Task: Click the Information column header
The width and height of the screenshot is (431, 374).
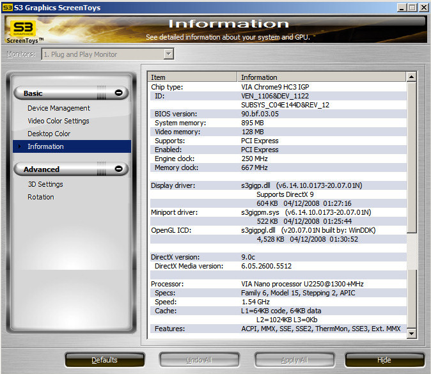Action: click(x=322, y=77)
